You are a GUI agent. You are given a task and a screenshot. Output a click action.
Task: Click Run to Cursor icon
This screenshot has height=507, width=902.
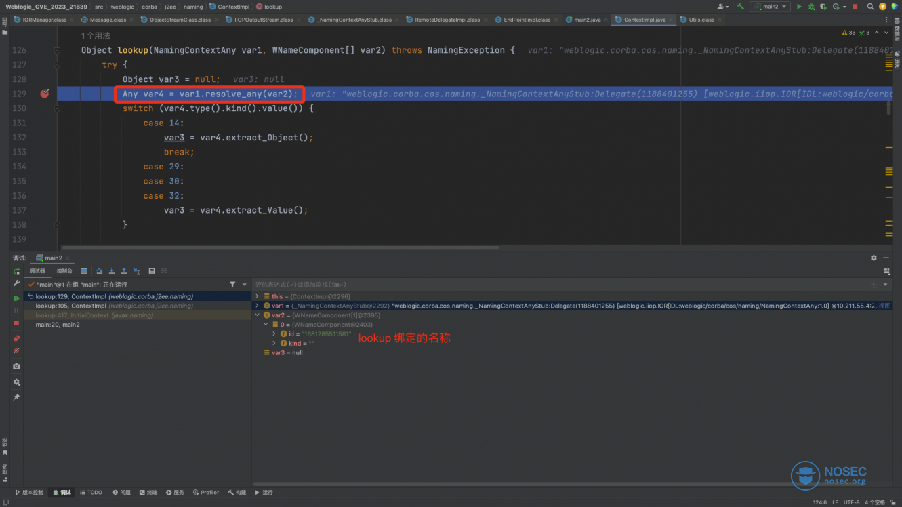click(136, 271)
